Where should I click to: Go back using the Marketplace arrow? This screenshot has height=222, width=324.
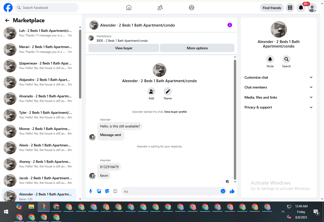(x=7, y=20)
